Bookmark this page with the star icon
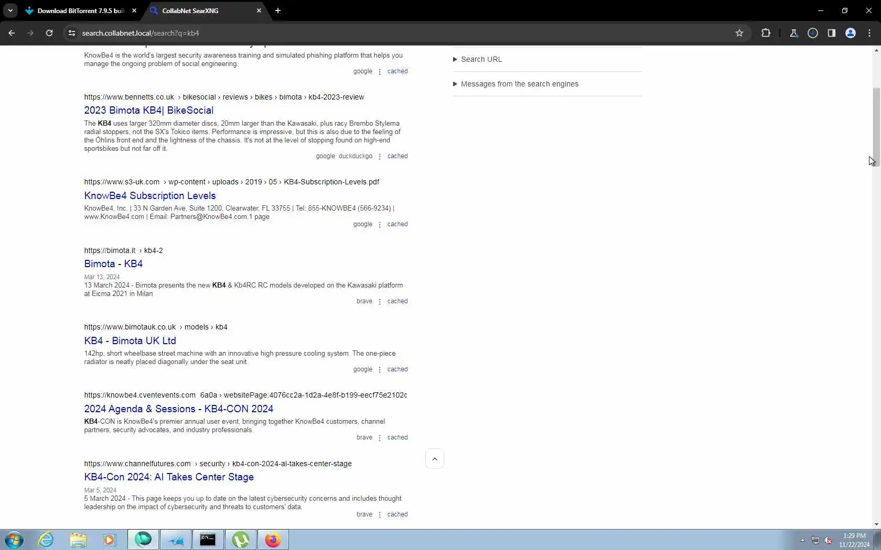This screenshot has width=881, height=550. (739, 33)
